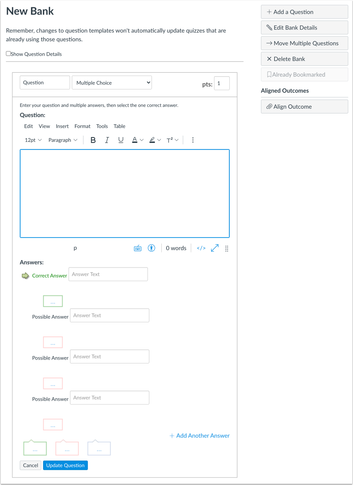The image size is (353, 485).
Task: Switch to the raw HTML editor view
Action: click(201, 248)
